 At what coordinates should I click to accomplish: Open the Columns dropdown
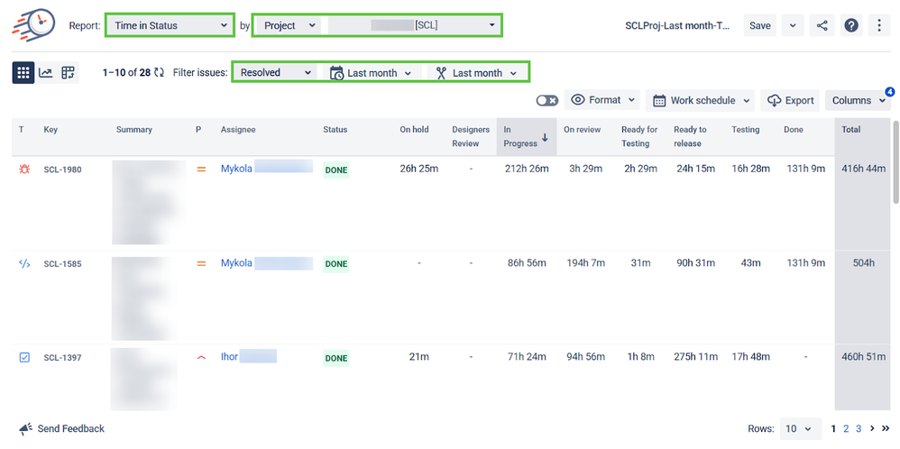(x=859, y=100)
